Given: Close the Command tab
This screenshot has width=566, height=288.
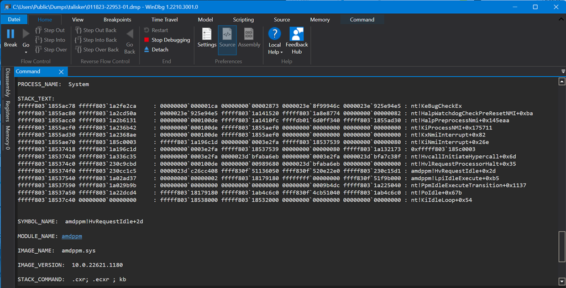Looking at the screenshot, I should 61,71.
